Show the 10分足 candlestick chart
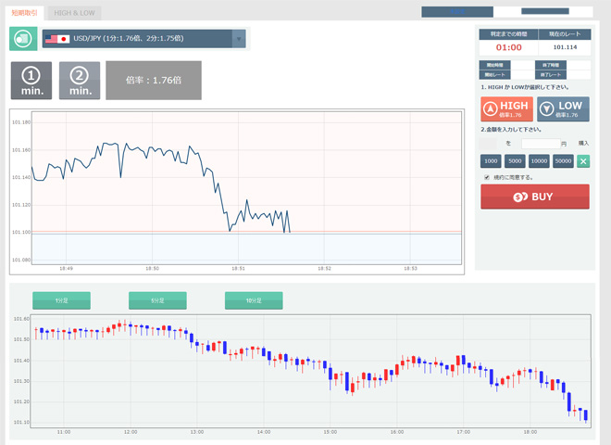611x445 pixels. pos(254,300)
